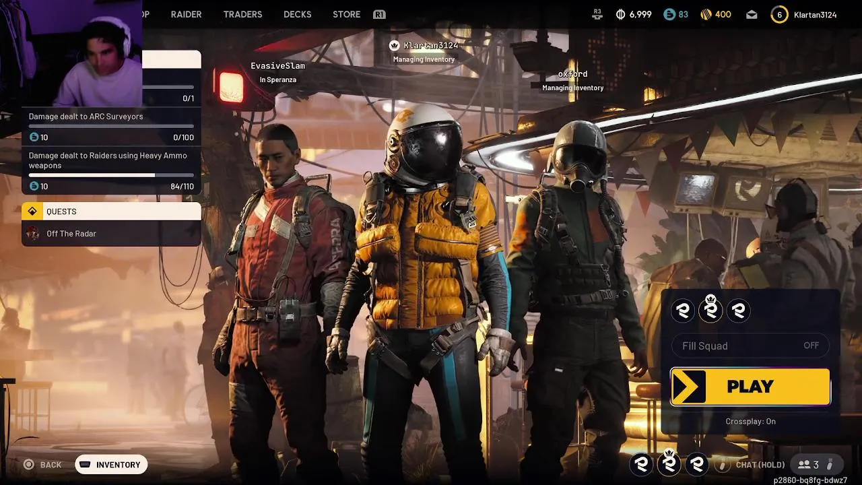The width and height of the screenshot is (862, 485).
Task: Open the DECKS tab
Action: point(297,14)
